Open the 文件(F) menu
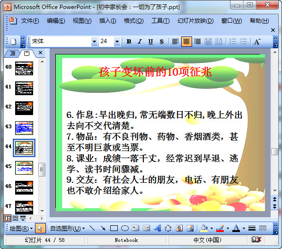The height and width of the screenshot is (249, 282). (x=30, y=21)
